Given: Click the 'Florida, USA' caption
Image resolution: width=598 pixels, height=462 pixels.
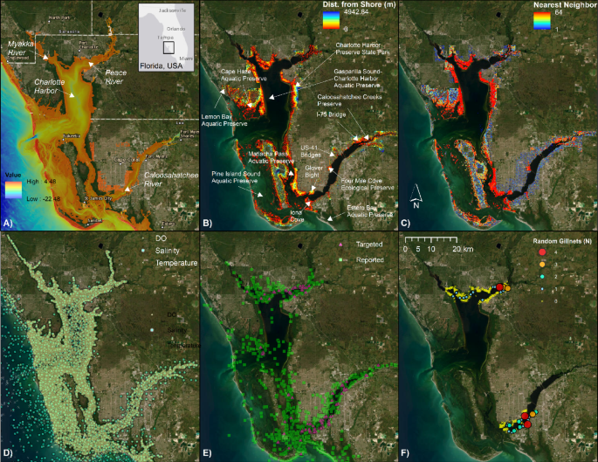Looking at the screenshot, I should 161,66.
